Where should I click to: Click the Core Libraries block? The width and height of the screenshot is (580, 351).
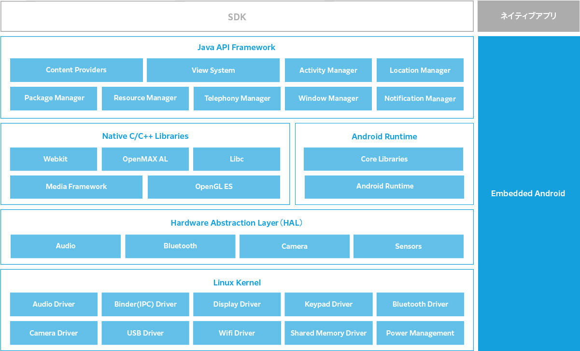384,159
